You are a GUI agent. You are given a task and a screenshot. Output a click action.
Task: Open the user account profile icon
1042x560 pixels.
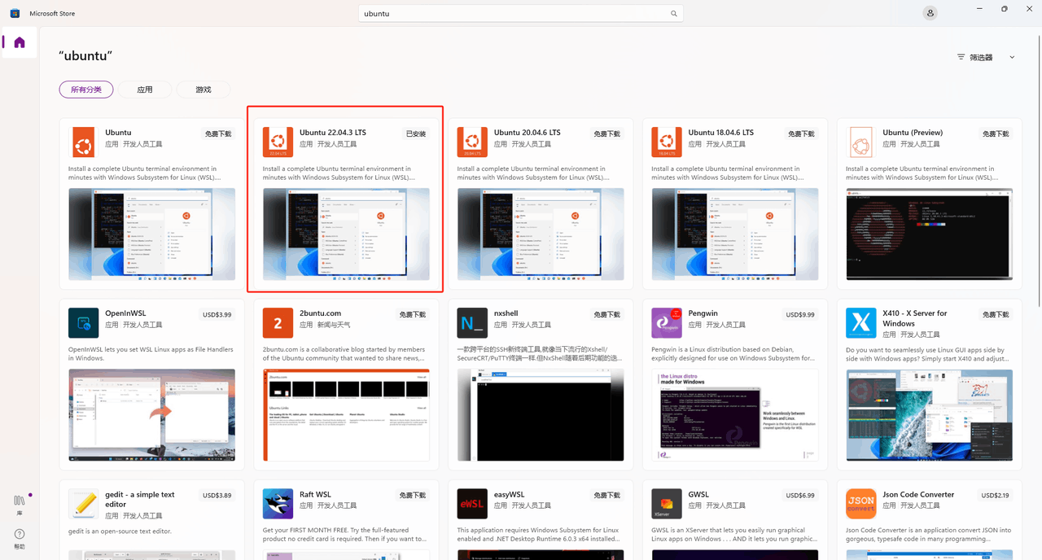click(x=930, y=13)
